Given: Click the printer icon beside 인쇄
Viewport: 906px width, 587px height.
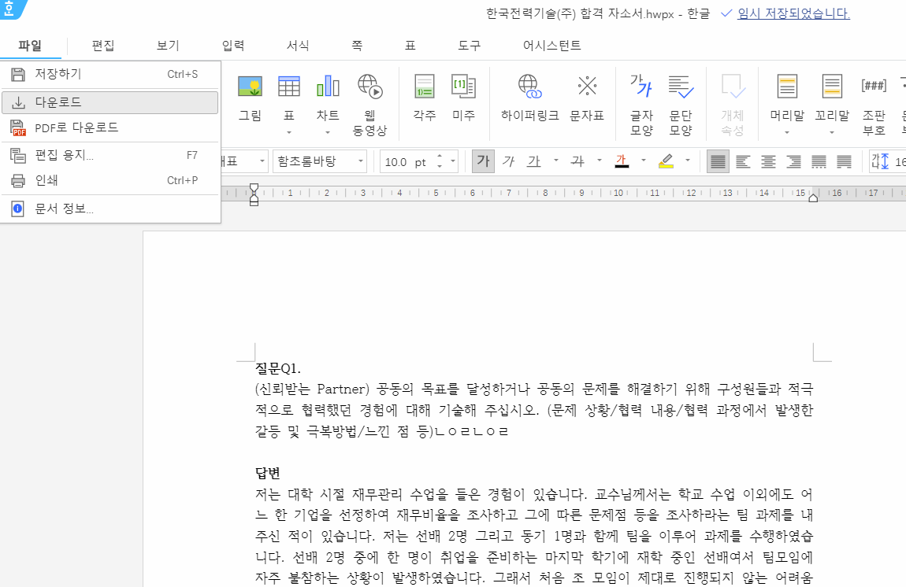Looking at the screenshot, I should click(x=18, y=181).
